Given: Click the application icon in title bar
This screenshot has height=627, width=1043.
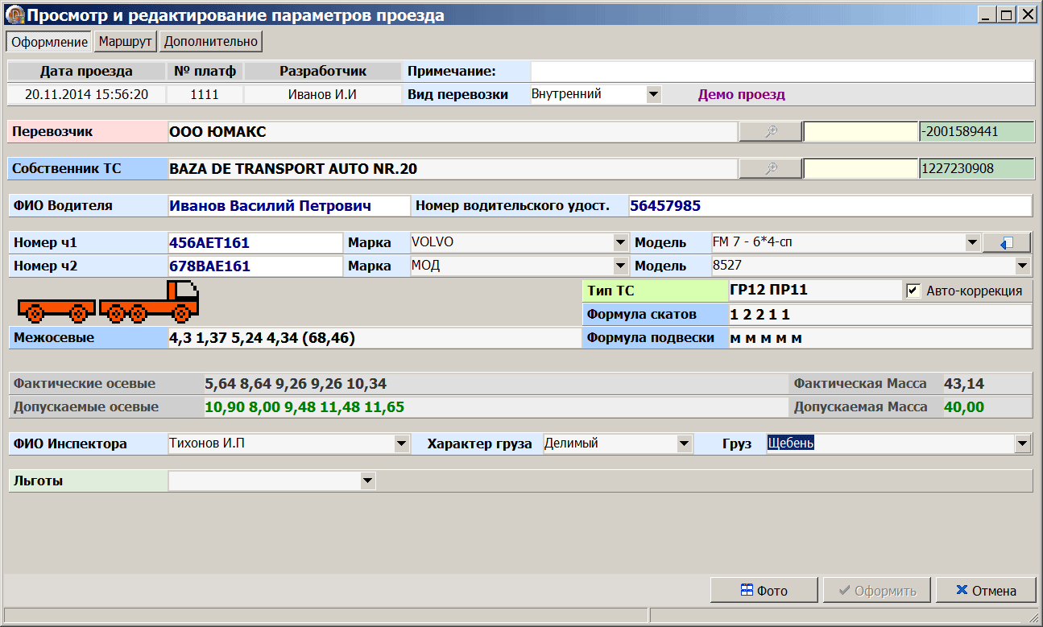Looking at the screenshot, I should point(14,14).
